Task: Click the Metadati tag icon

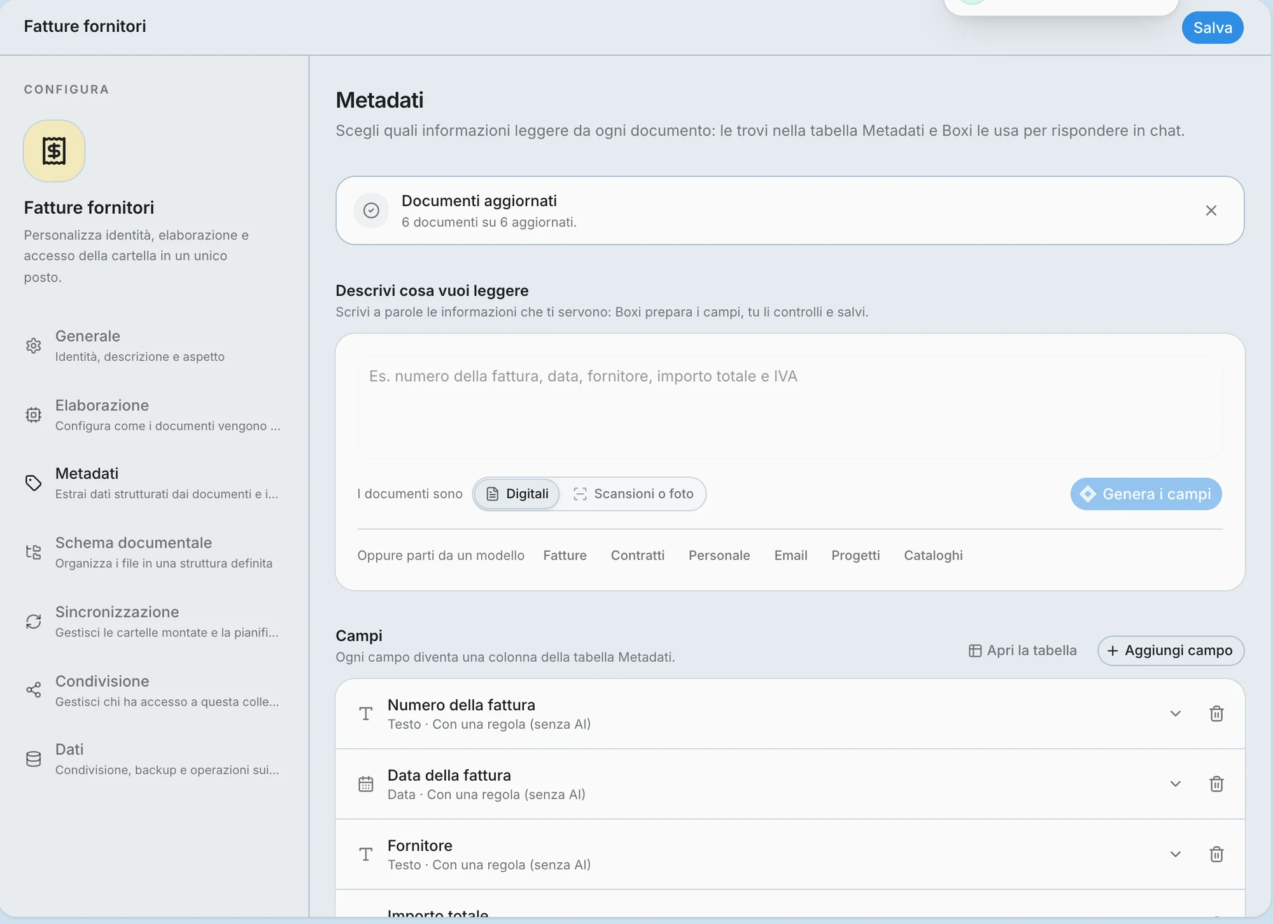Action: coord(34,483)
